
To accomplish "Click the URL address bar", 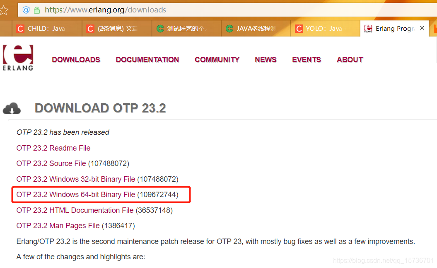I will (227, 10).
